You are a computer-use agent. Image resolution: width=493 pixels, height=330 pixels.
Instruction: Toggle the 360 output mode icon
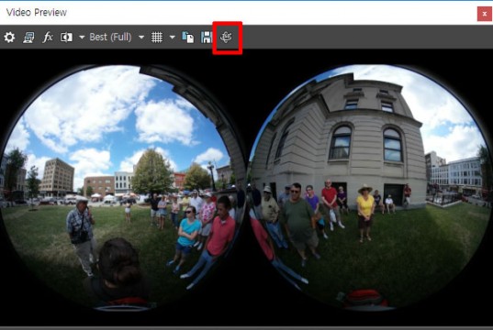pyautogui.click(x=226, y=38)
